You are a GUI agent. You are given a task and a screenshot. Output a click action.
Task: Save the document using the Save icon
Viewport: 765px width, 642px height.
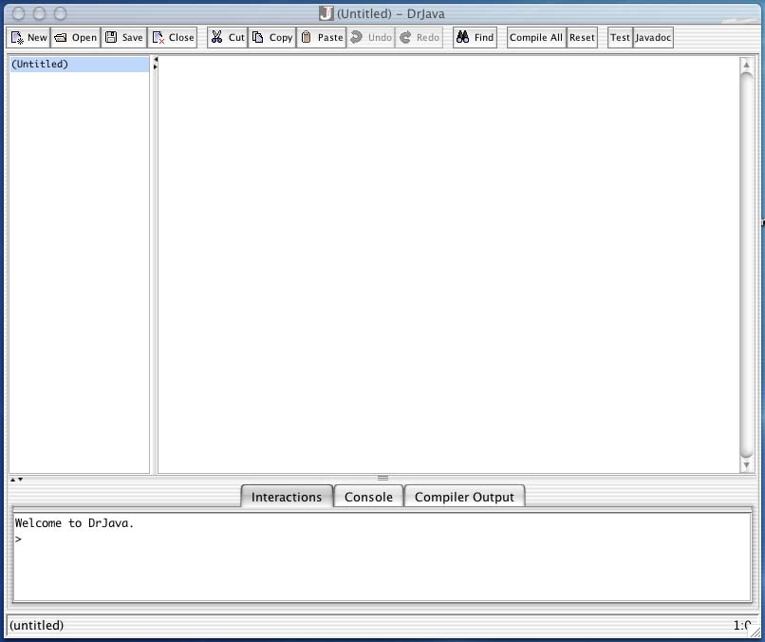(111, 38)
